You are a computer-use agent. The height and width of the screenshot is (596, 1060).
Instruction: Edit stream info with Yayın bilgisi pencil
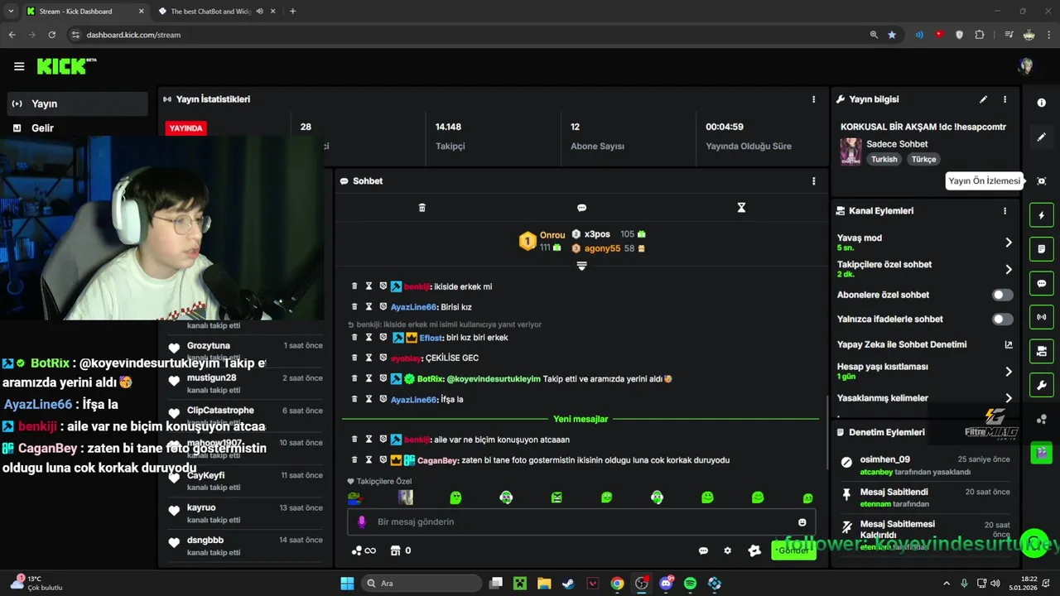pos(983,99)
